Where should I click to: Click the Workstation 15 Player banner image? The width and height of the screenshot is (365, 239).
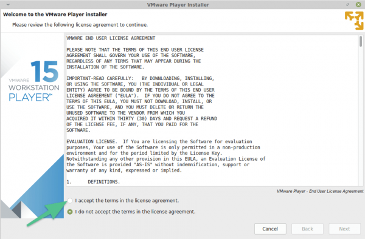(x=32, y=126)
